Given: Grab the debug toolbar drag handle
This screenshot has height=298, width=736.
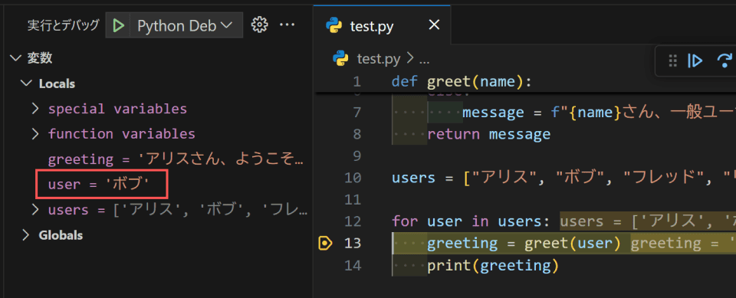Looking at the screenshot, I should 672,61.
